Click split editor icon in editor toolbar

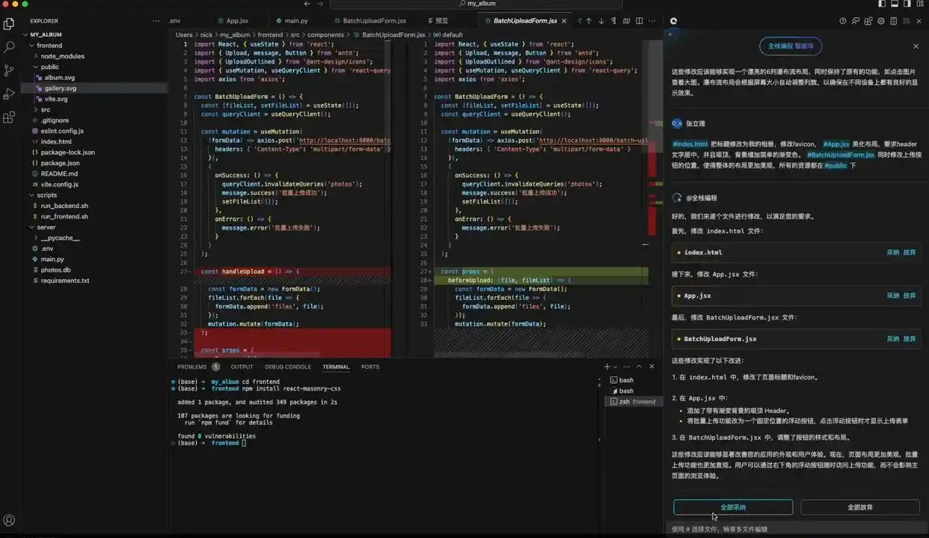[639, 21]
